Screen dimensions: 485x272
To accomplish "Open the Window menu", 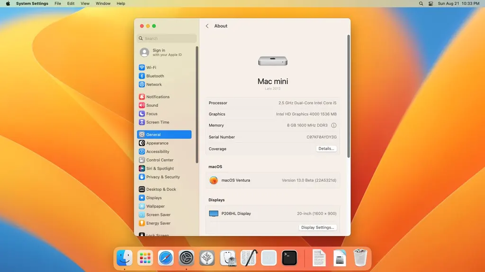I will click(x=103, y=3).
